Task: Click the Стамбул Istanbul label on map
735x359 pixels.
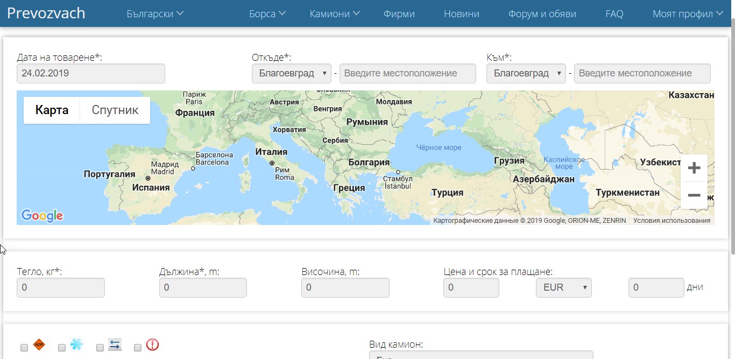Action: 398,182
